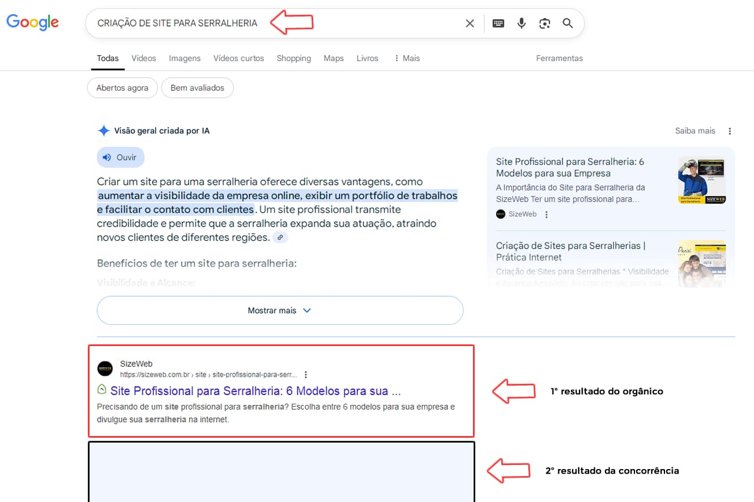The height and width of the screenshot is (502, 754).
Task: Expand AI overview with Mostrar mais
Action: (x=280, y=310)
